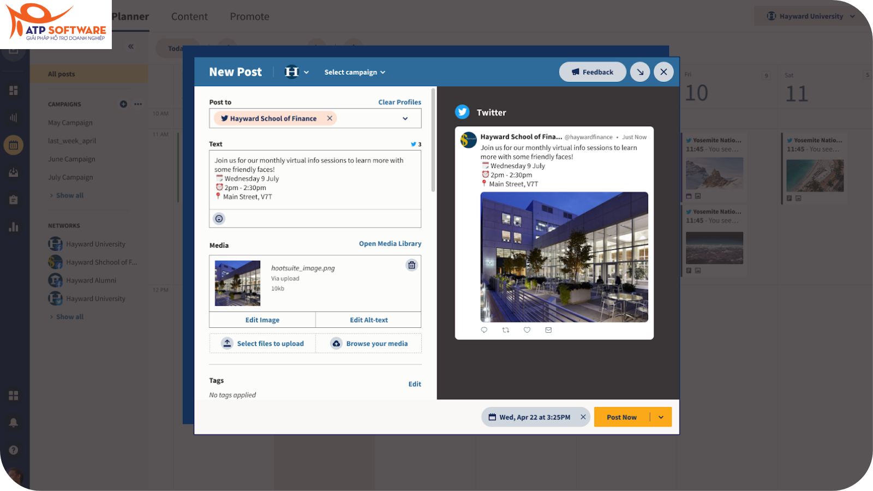The image size is (873, 491).
Task: Open the Saturday 11 Yosemite post card
Action: coord(815,168)
